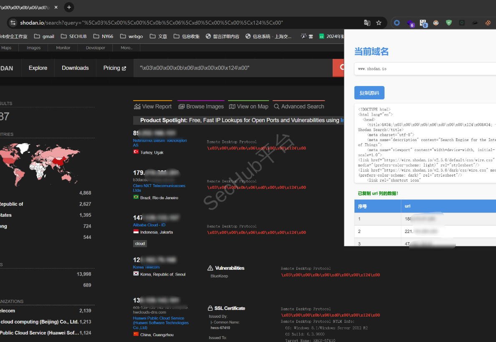Filter by telecom organization with 2,139
This screenshot has width=496, height=342.
46,311
